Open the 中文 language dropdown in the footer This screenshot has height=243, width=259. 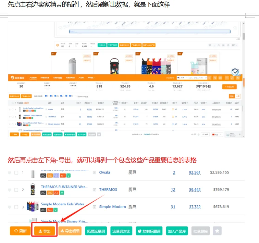pos(217,135)
